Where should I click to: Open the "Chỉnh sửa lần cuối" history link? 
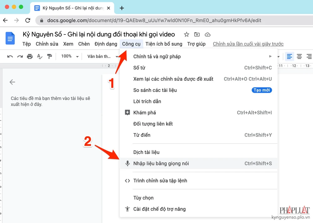248,44
